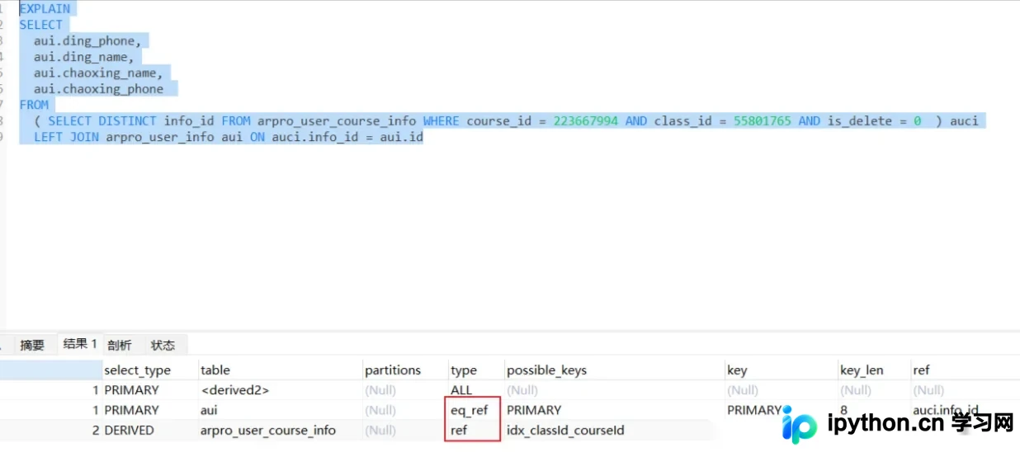Image resolution: width=1020 pixels, height=452 pixels.
Task: Open the 结果 1 tab
Action: [x=80, y=344]
